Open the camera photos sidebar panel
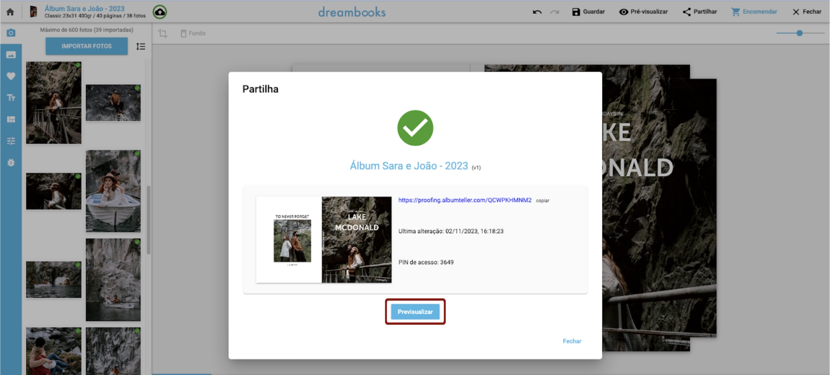The height and width of the screenshot is (375, 830). pyautogui.click(x=11, y=33)
